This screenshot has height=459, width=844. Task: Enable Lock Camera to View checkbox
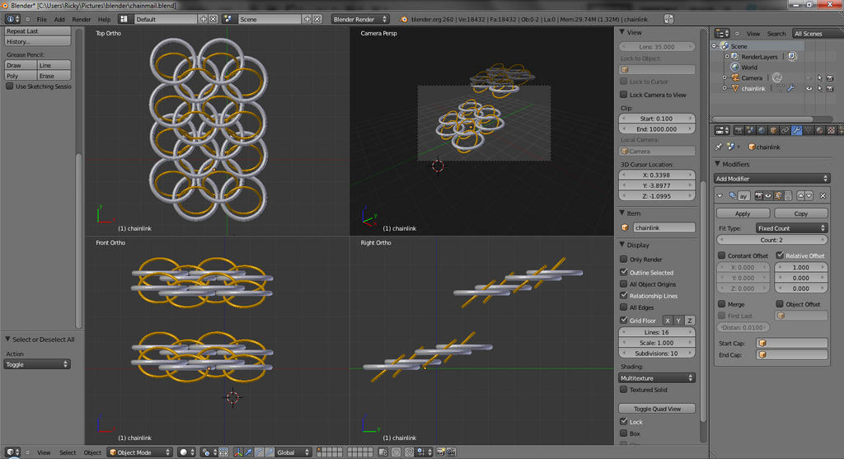pyautogui.click(x=624, y=95)
